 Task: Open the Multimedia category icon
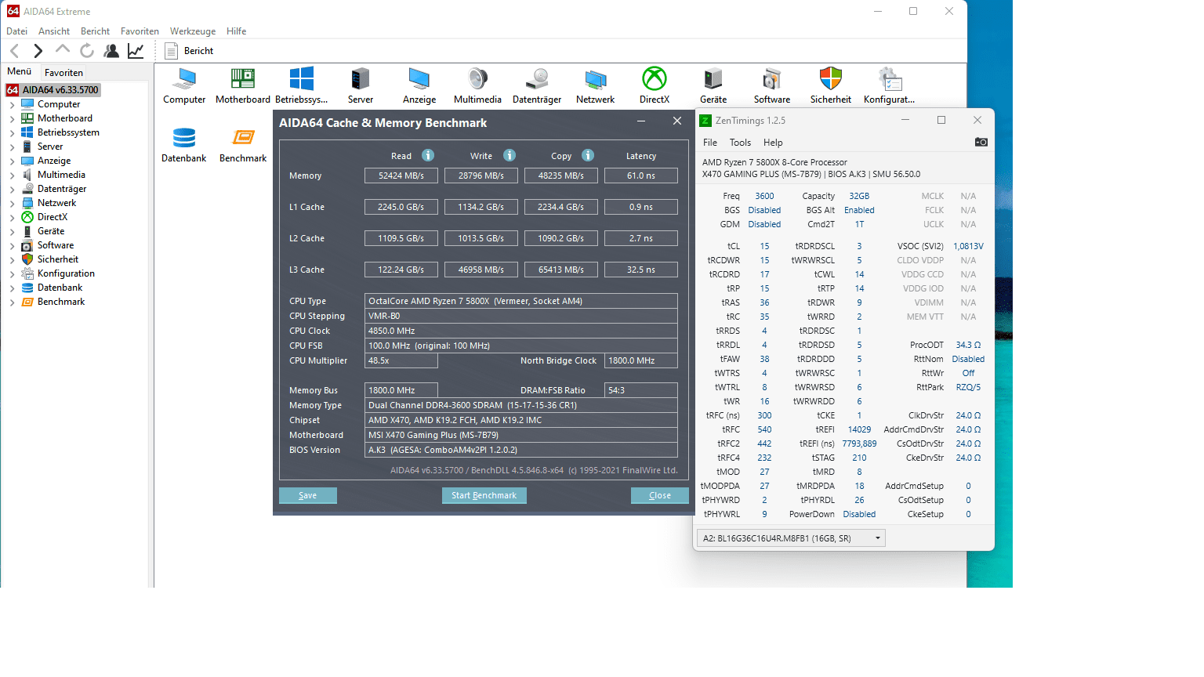[x=477, y=85]
